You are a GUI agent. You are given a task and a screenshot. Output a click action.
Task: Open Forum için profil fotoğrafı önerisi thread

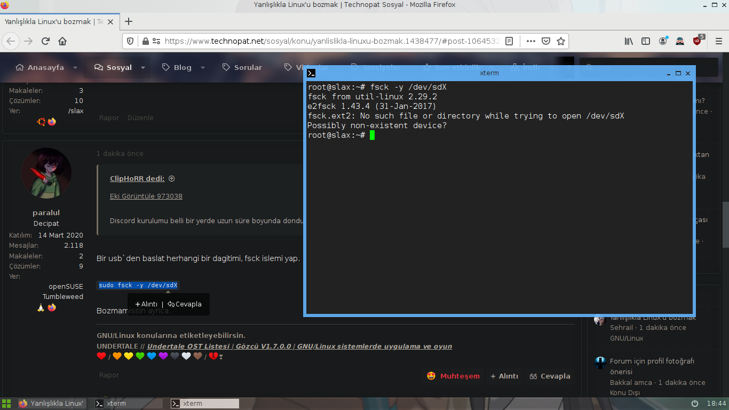pos(652,366)
